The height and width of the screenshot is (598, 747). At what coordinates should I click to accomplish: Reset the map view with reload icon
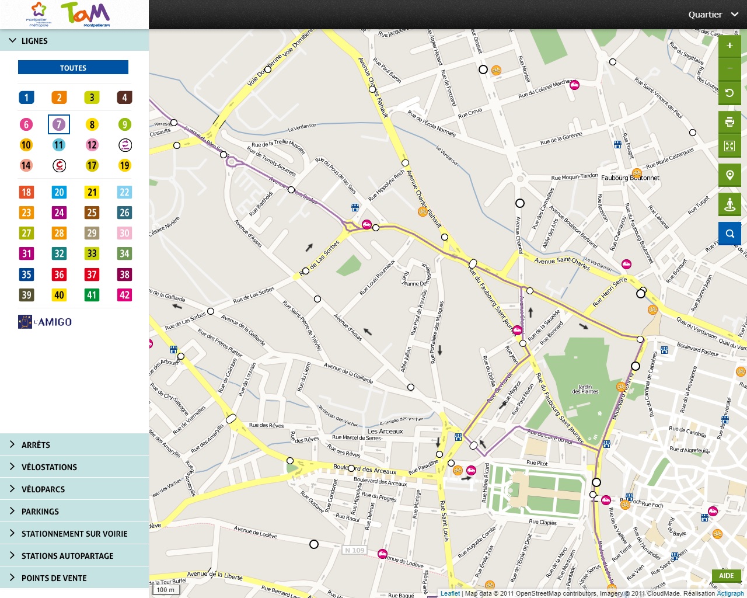pos(729,93)
